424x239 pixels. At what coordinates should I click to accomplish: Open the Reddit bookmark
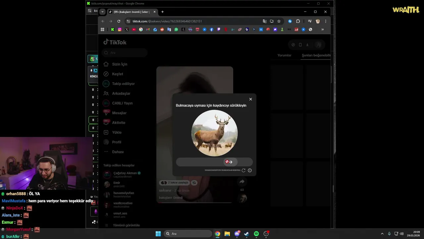tap(162, 30)
